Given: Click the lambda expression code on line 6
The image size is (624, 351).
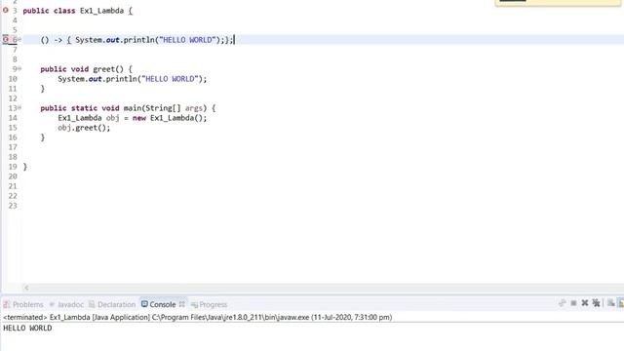Looking at the screenshot, I should click(x=136, y=40).
